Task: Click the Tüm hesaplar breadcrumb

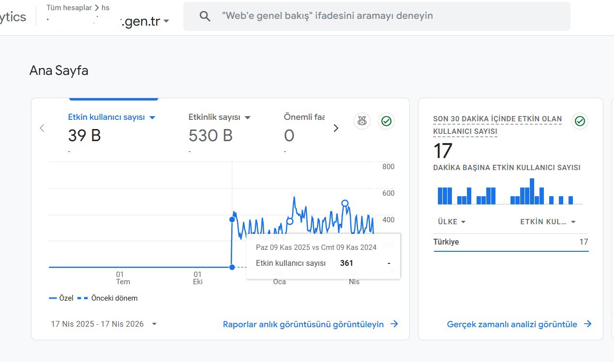Action: [69, 8]
